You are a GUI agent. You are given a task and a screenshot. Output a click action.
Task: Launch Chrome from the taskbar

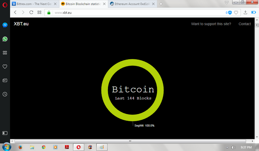[x=44, y=147]
